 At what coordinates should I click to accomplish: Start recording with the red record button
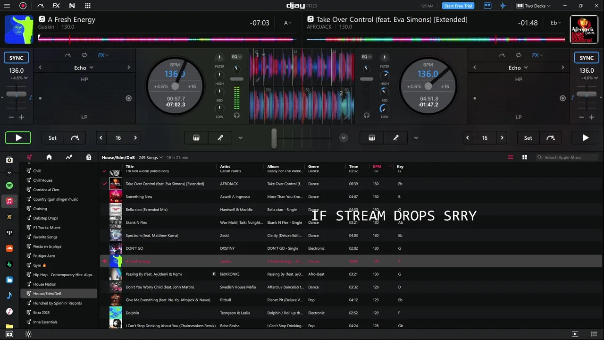click(23, 6)
